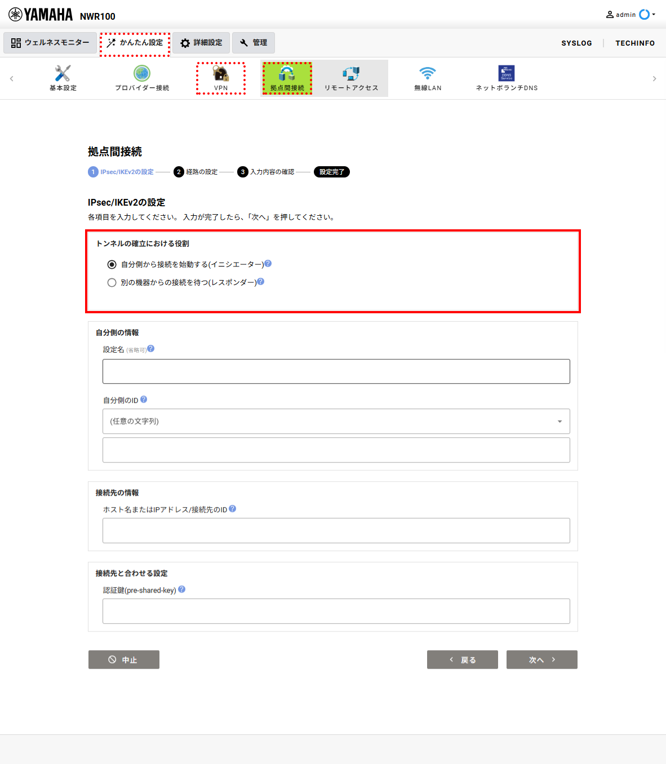The width and height of the screenshot is (666, 764).
Task: Switch to the 詳細設定 tab
Action: click(x=201, y=43)
